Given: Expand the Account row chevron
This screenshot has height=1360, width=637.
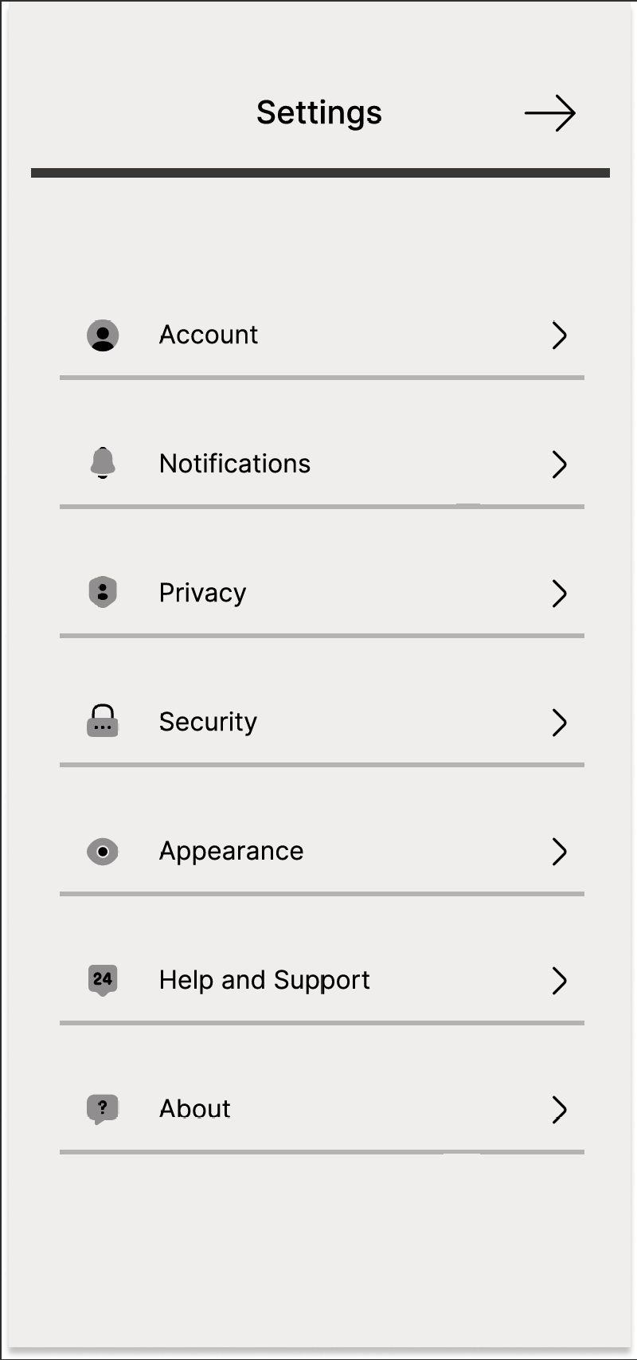Looking at the screenshot, I should point(560,335).
